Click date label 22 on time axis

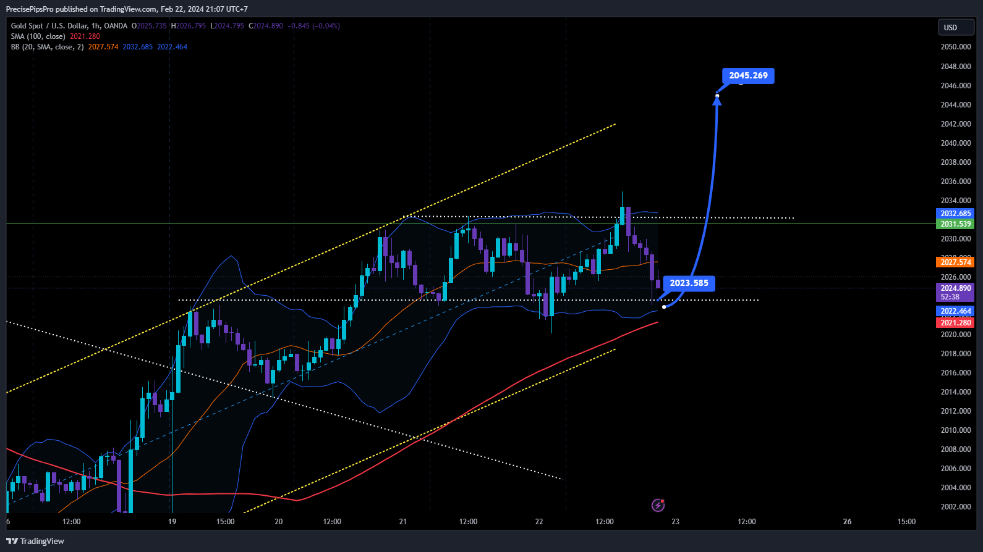point(539,522)
